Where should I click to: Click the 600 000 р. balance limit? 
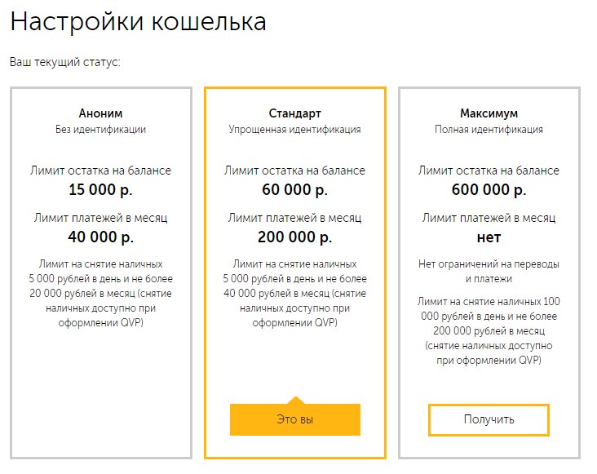click(489, 190)
